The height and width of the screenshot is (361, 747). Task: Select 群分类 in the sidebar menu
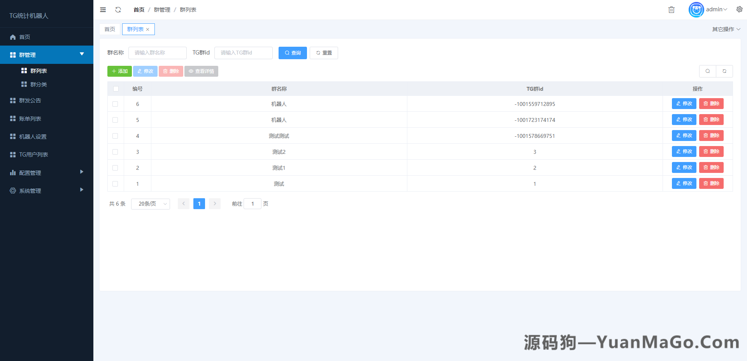pos(39,84)
